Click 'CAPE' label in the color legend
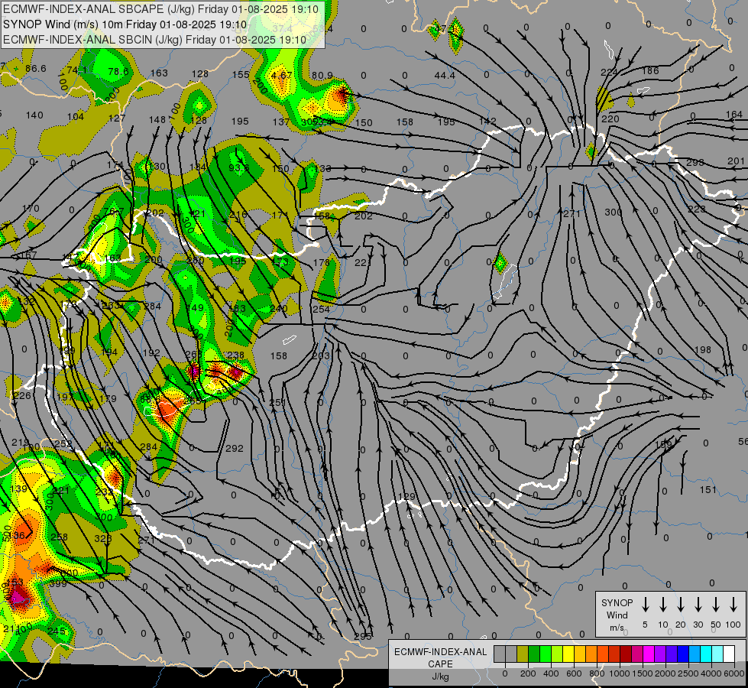The height and width of the screenshot is (688, 748). 440,664
